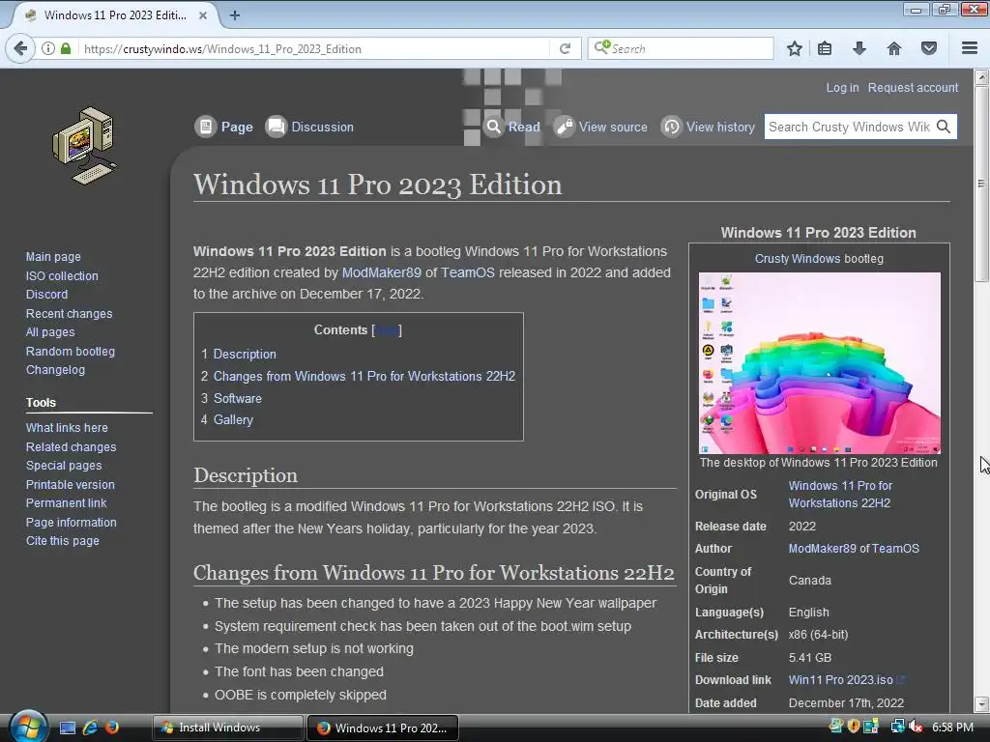Screen dimensions: 990x742
Task: Jump to Changes from Windows 11 Pro contents entry
Action: point(358,376)
